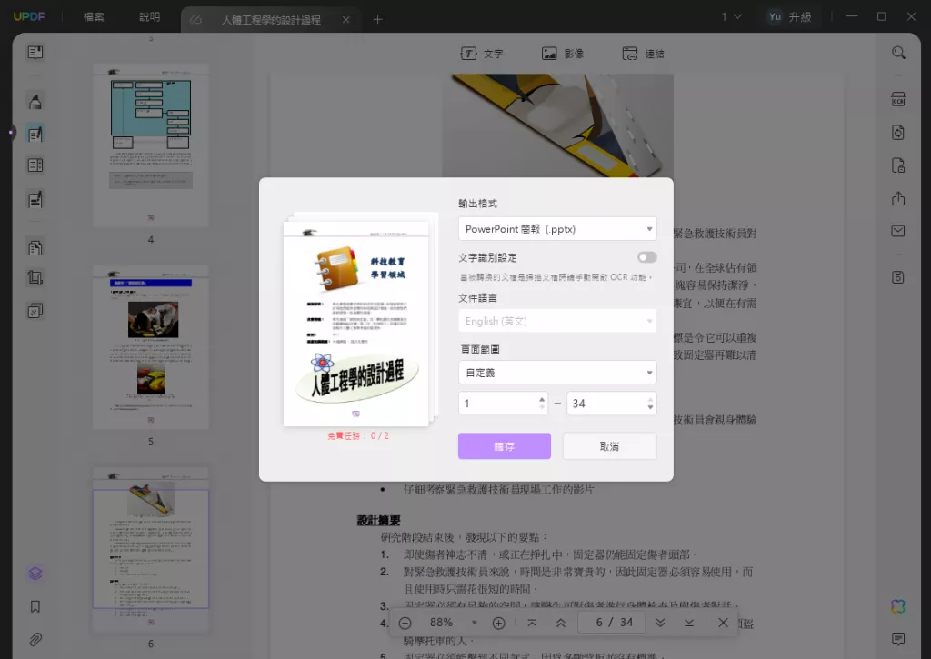Image resolution: width=931 pixels, height=659 pixels.
Task: Select the 連結 edit tool
Action: (x=643, y=54)
